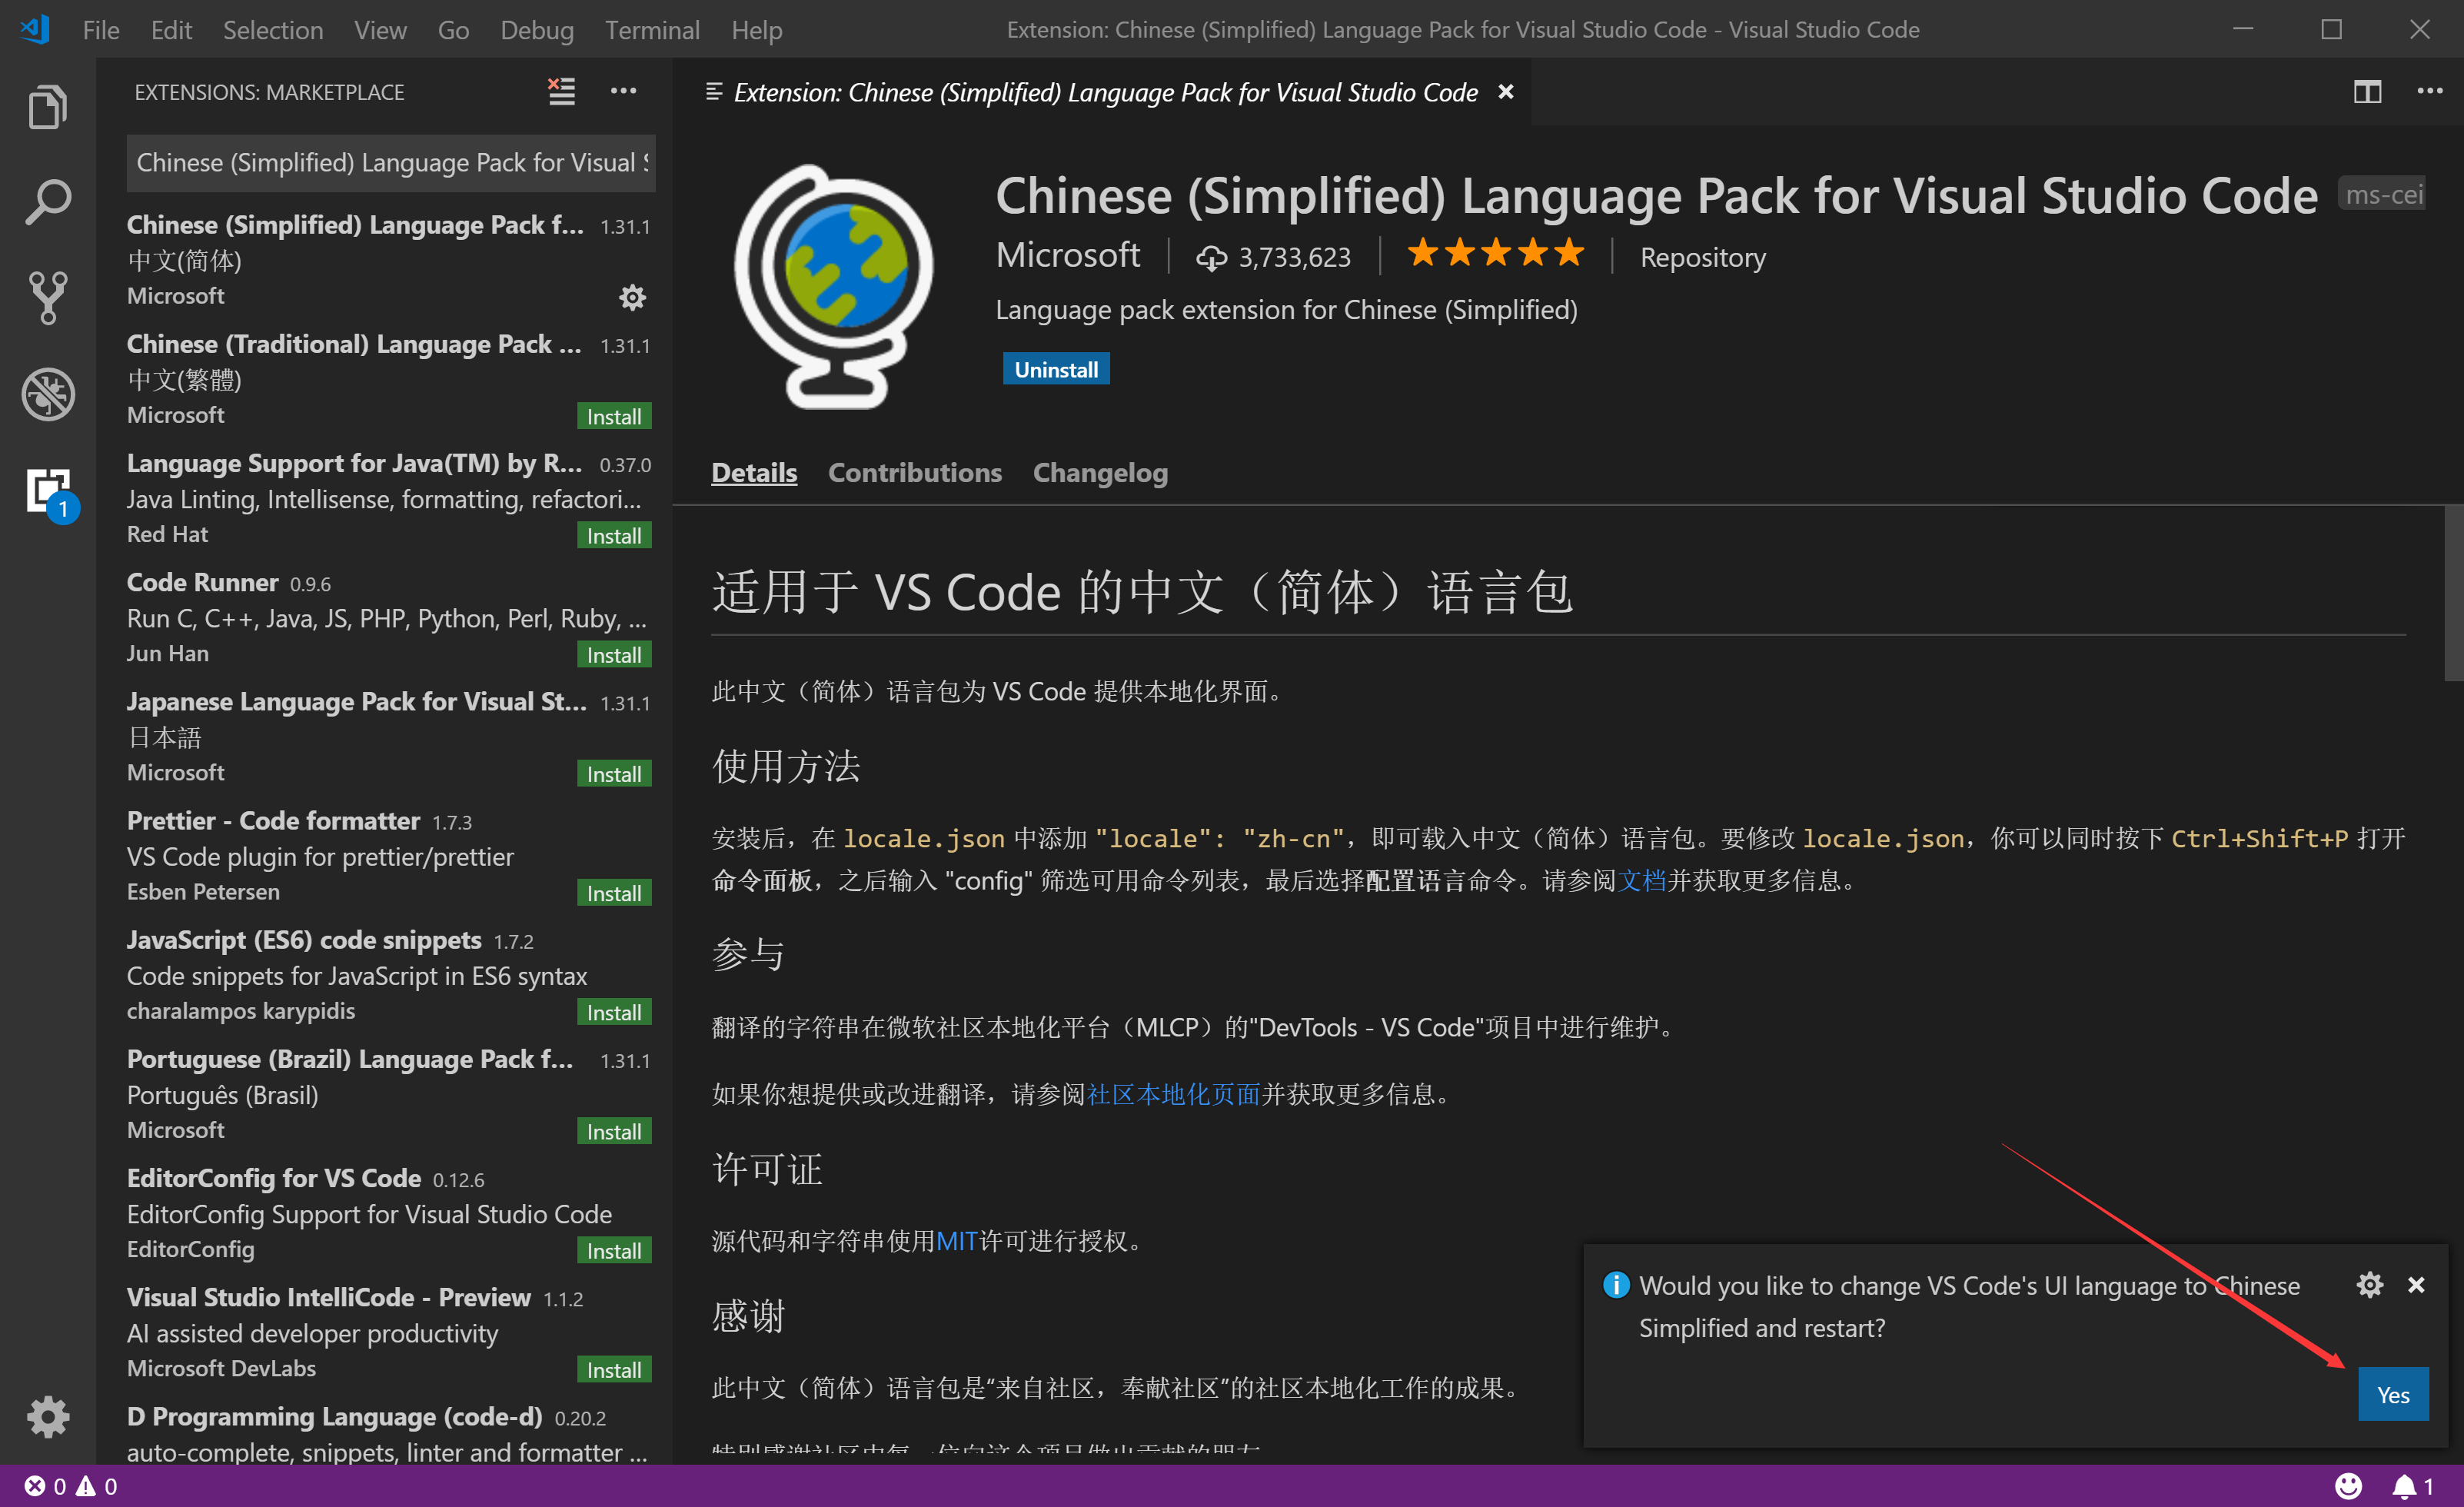Switch to the Changelog tab
Image resolution: width=2464 pixels, height=1507 pixels.
click(x=1100, y=473)
